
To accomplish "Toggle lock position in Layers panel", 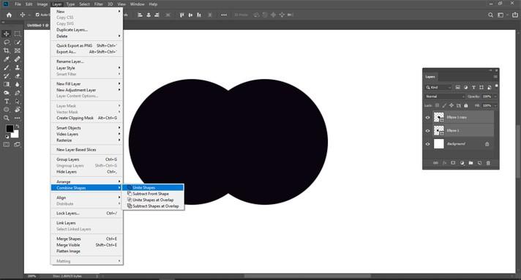I will click(451, 105).
